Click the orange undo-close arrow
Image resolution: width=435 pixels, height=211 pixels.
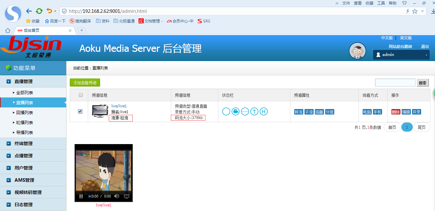pos(49,11)
